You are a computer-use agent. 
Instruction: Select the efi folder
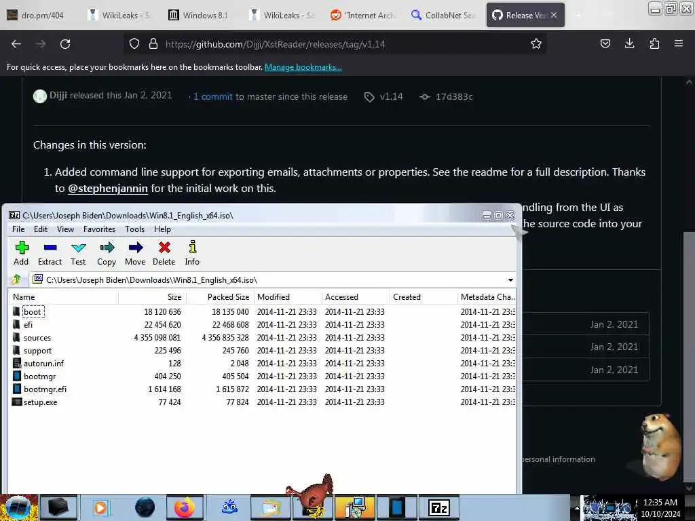(x=28, y=325)
